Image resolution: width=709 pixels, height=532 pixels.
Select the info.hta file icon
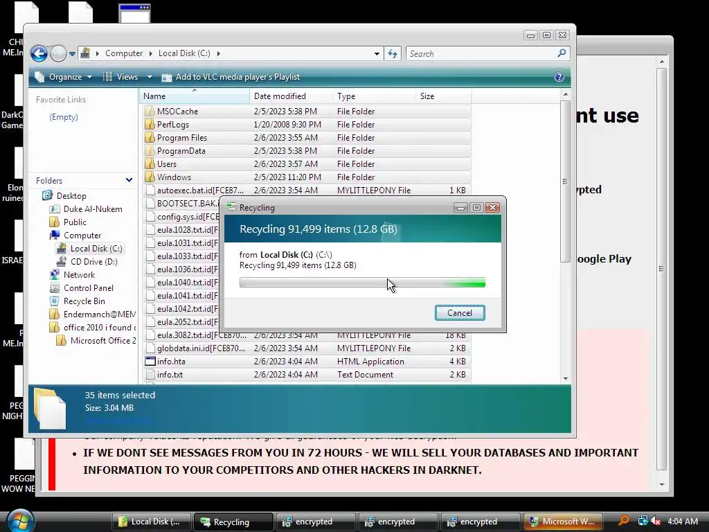pyautogui.click(x=150, y=361)
